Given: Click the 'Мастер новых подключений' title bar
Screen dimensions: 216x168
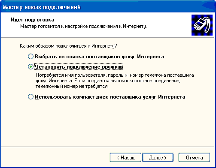Looking at the screenshot, I should coord(108,6).
